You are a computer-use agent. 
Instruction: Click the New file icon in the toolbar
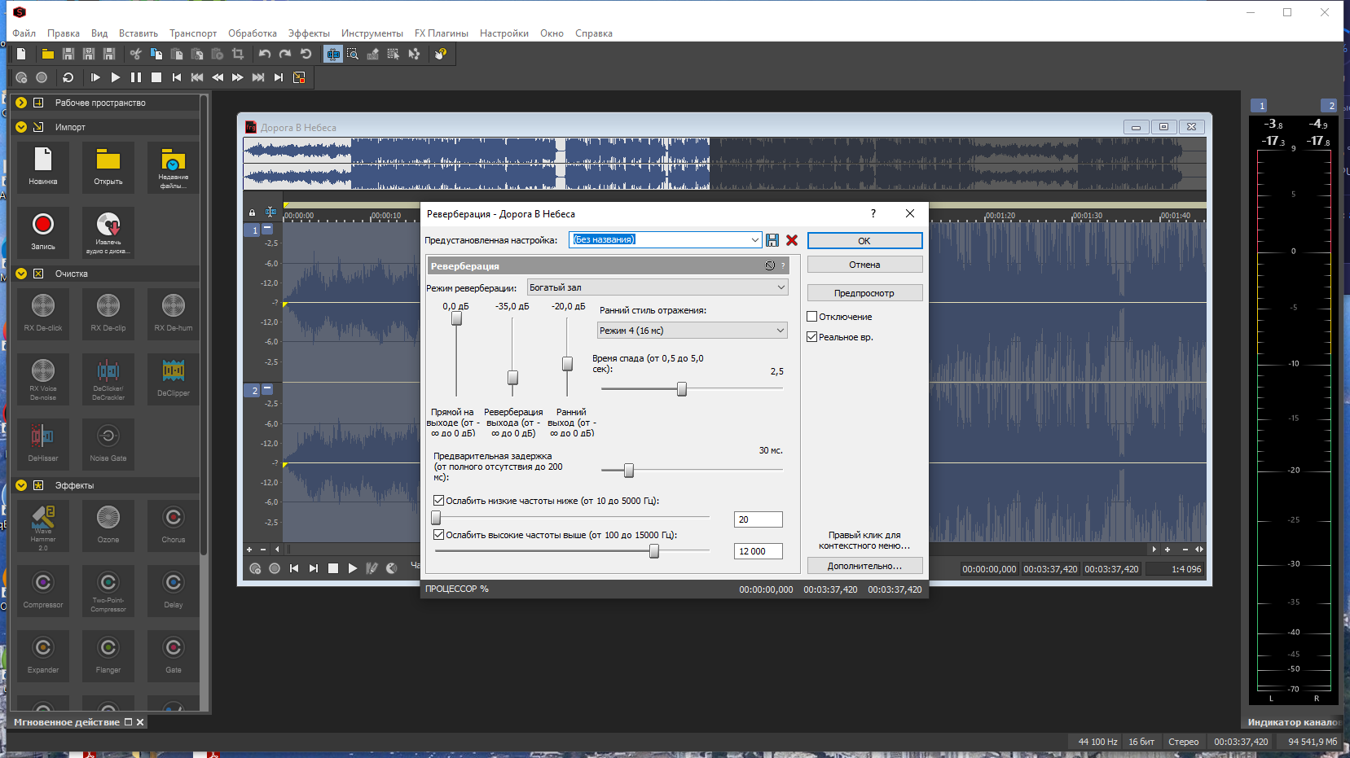coord(22,54)
